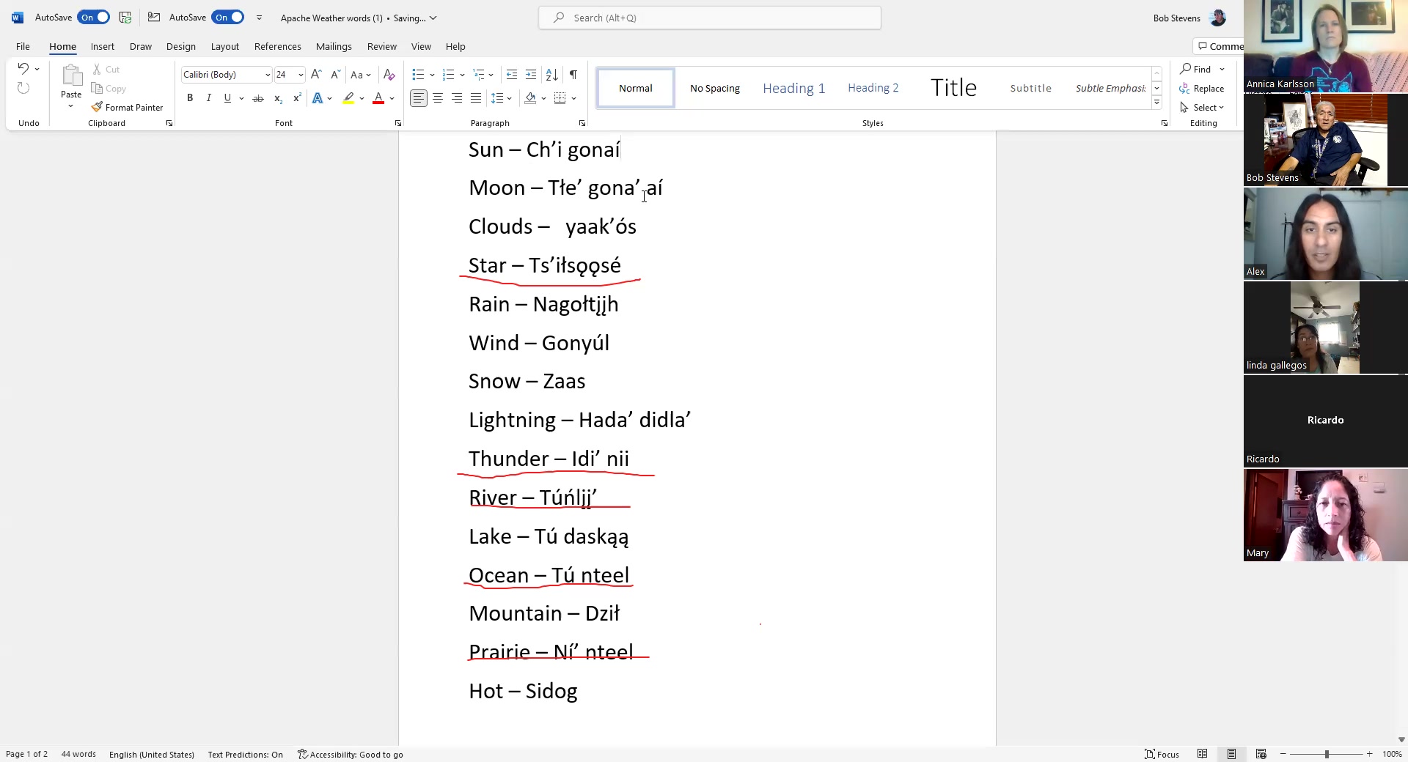Adjust the zoom slider handle
Screen dimensions: 1408x762
(x=1326, y=754)
